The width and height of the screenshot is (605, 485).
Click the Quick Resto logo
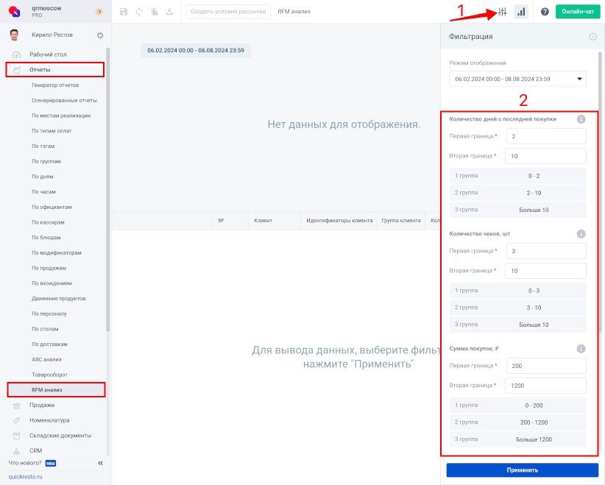(15, 12)
